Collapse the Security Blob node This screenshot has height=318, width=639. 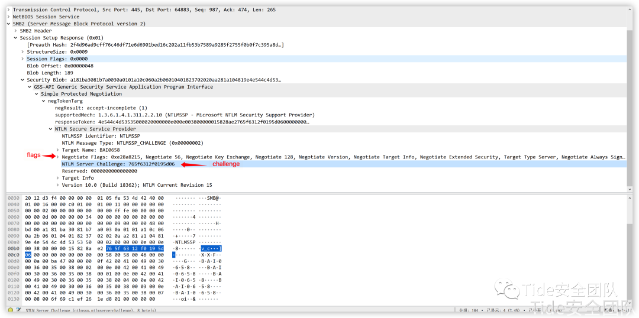22,80
